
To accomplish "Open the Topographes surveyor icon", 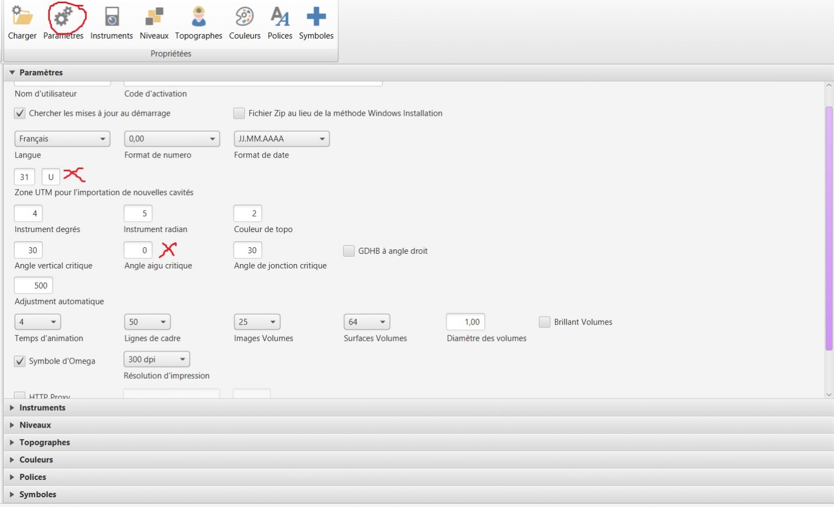I will tap(199, 17).
